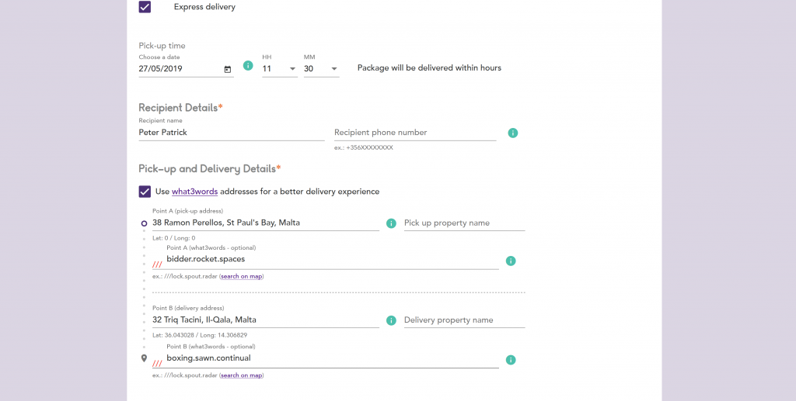The image size is (796, 401).
Task: Click info icon next to Point B address
Action: 391,320
